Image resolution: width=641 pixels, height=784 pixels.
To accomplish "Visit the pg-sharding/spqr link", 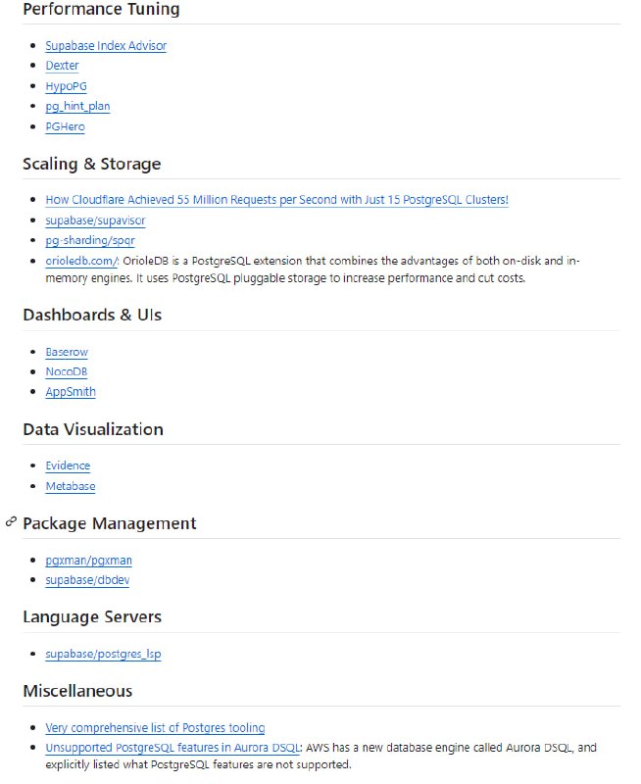I will (x=90, y=240).
